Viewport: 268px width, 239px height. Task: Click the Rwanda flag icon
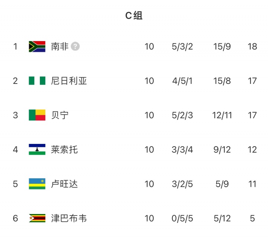[37, 184]
